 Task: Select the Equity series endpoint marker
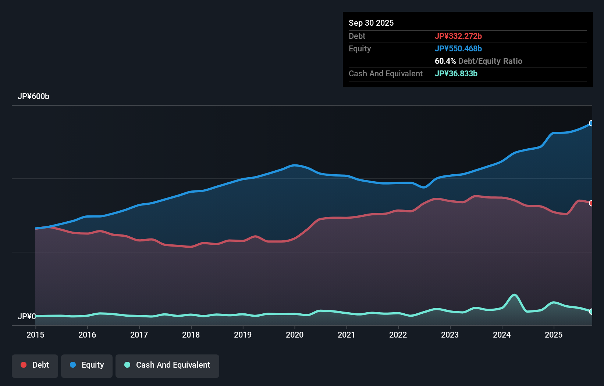(591, 124)
